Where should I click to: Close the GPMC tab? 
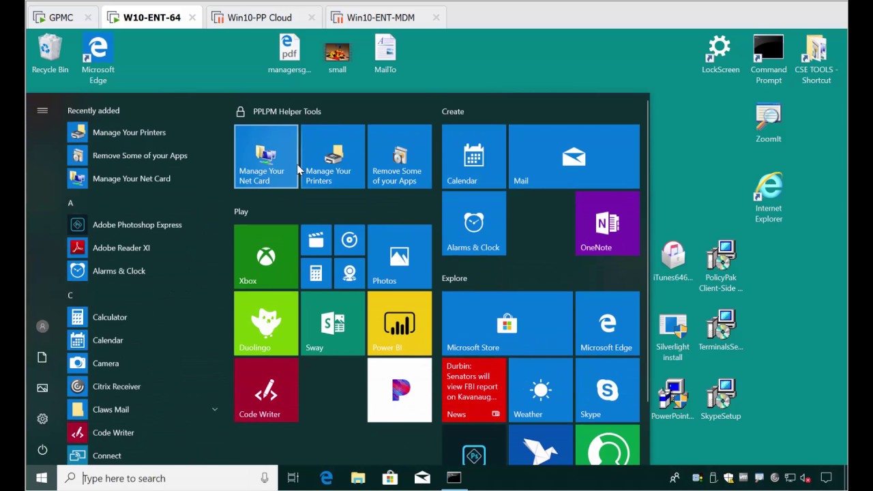click(89, 18)
